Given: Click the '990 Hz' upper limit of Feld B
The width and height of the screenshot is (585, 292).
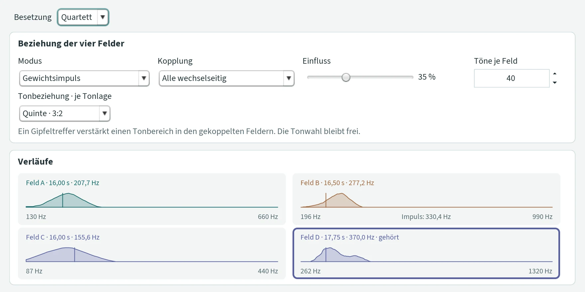Looking at the screenshot, I should click(x=542, y=217).
